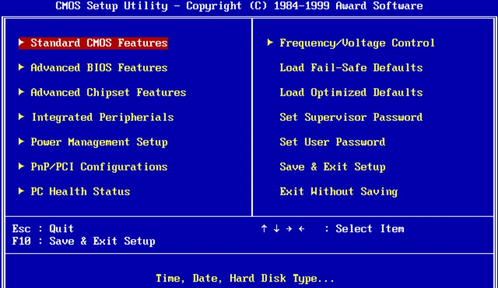Click the up arrow key hint
The width and height of the screenshot is (498, 288).
264,228
